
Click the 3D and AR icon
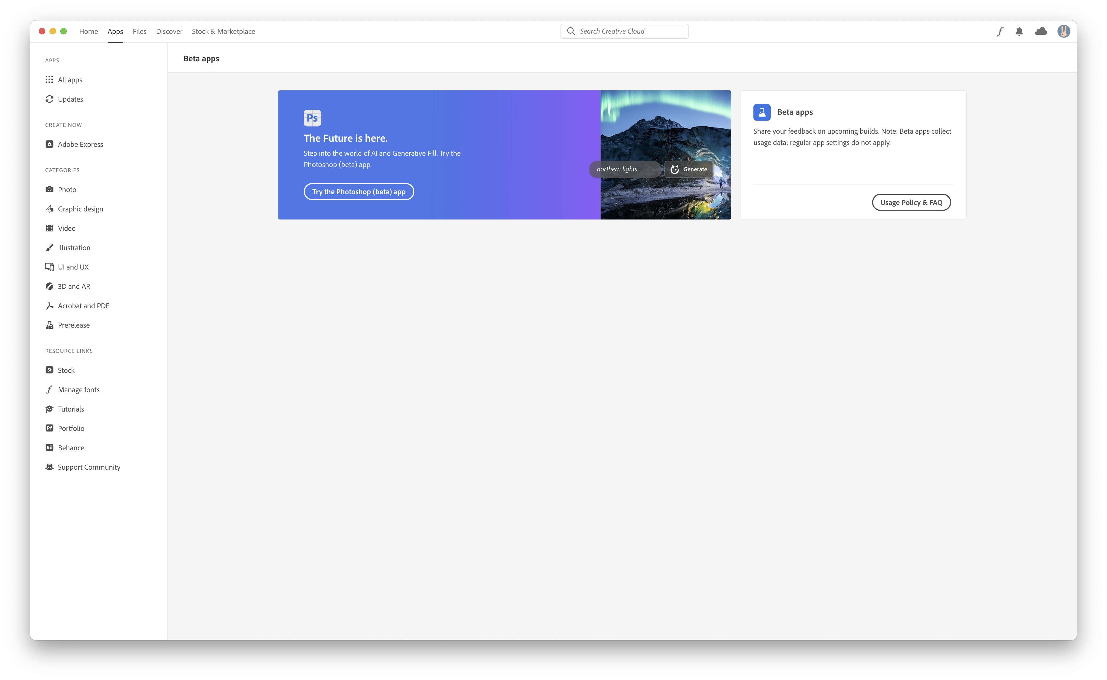point(50,286)
